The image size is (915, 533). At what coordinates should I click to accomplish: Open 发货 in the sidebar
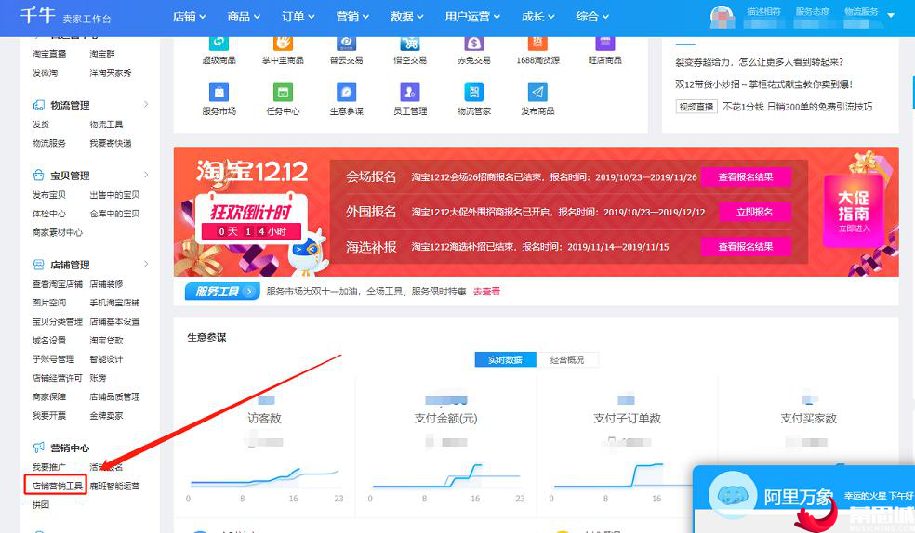[x=41, y=124]
